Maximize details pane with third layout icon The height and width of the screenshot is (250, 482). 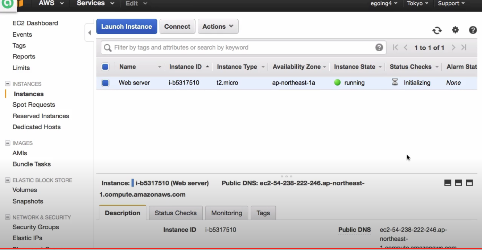[x=469, y=183]
